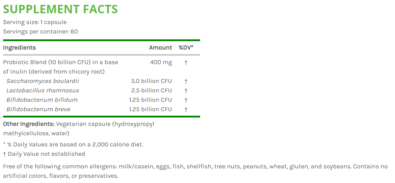The image size is (395, 183).
Task: Select the Amount column header
Action: (160, 48)
